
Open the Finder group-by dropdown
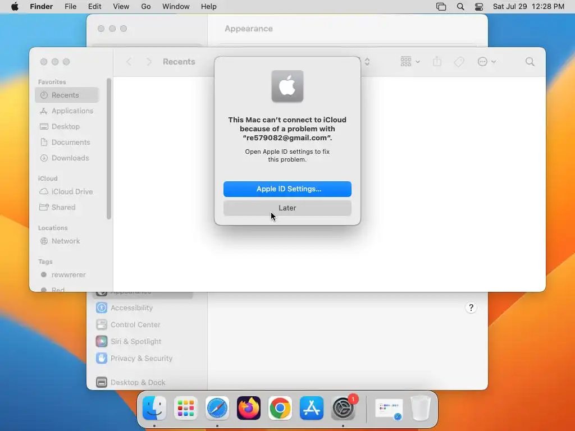point(410,62)
